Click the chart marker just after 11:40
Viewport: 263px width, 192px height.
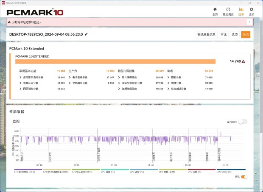[154, 157]
